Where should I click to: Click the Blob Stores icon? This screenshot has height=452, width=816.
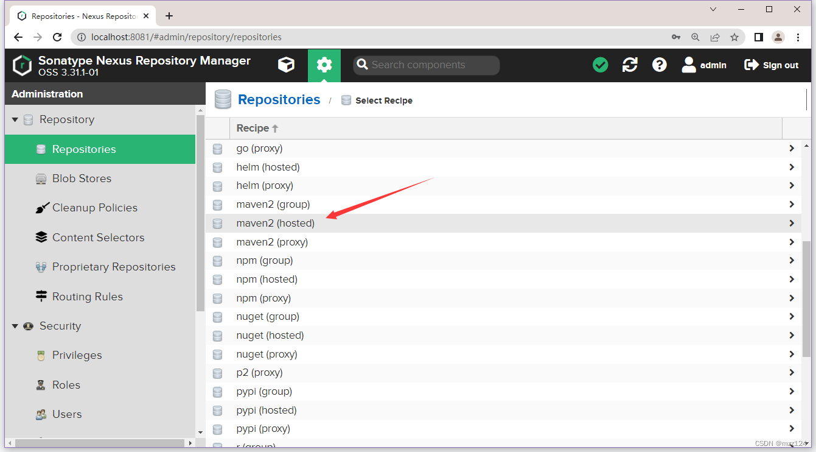[x=41, y=179]
